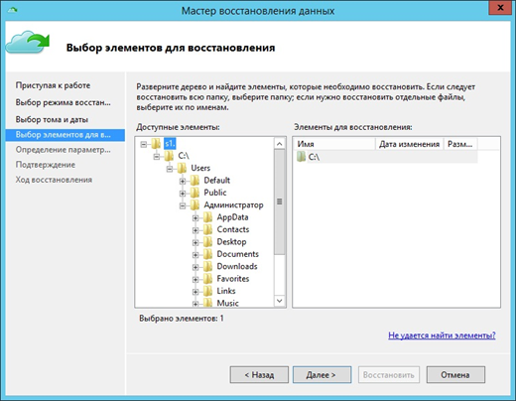Click the Favorites folder icon
The height and width of the screenshot is (401, 516).
[x=207, y=279]
